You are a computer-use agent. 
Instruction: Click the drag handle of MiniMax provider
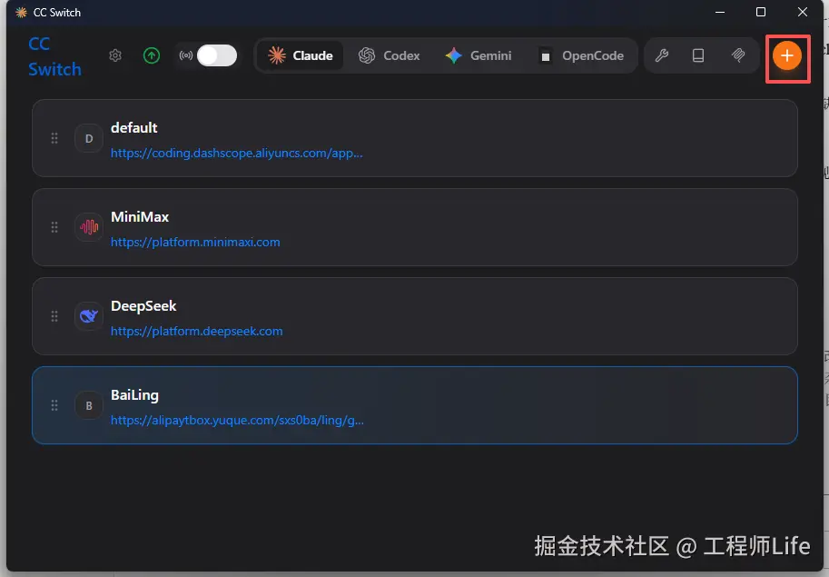(54, 227)
